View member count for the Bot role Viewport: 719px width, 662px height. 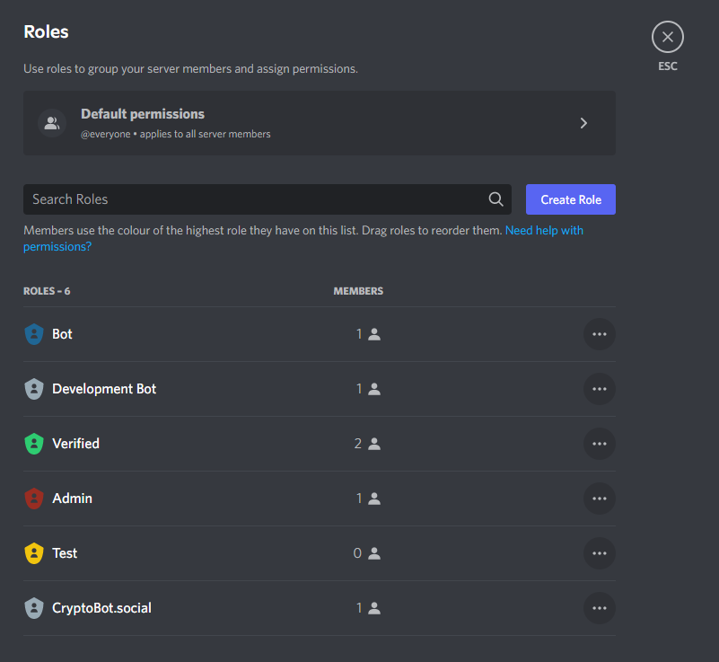point(368,334)
